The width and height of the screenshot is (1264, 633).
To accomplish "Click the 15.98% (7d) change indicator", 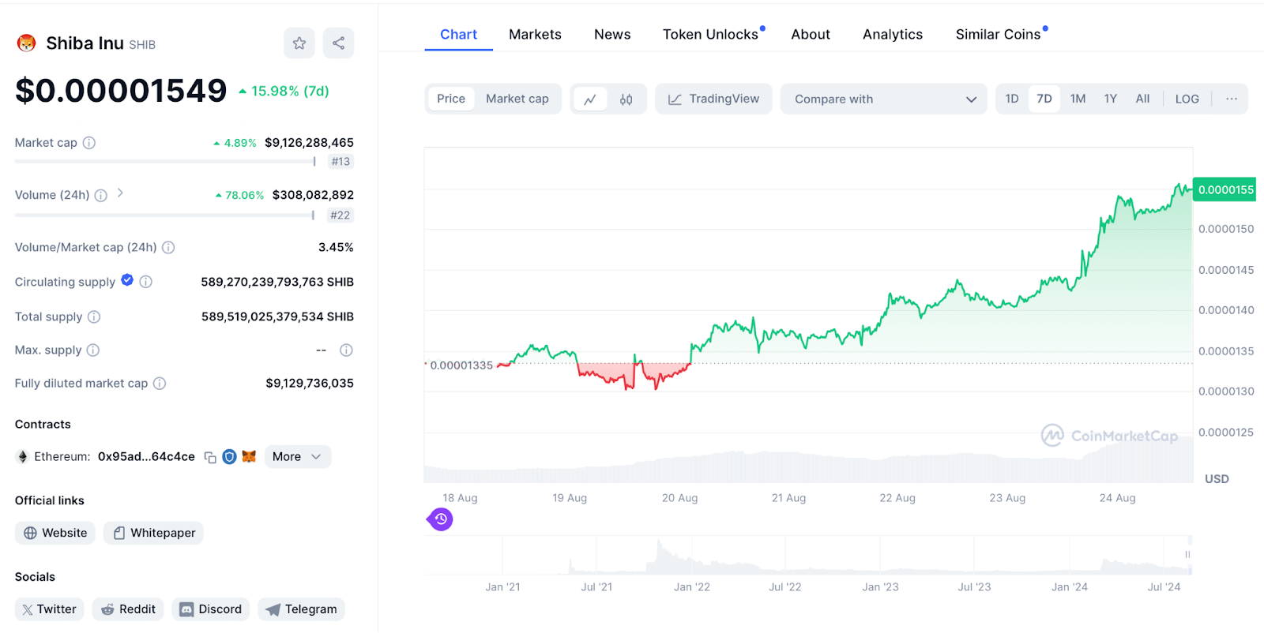I will pyautogui.click(x=284, y=92).
